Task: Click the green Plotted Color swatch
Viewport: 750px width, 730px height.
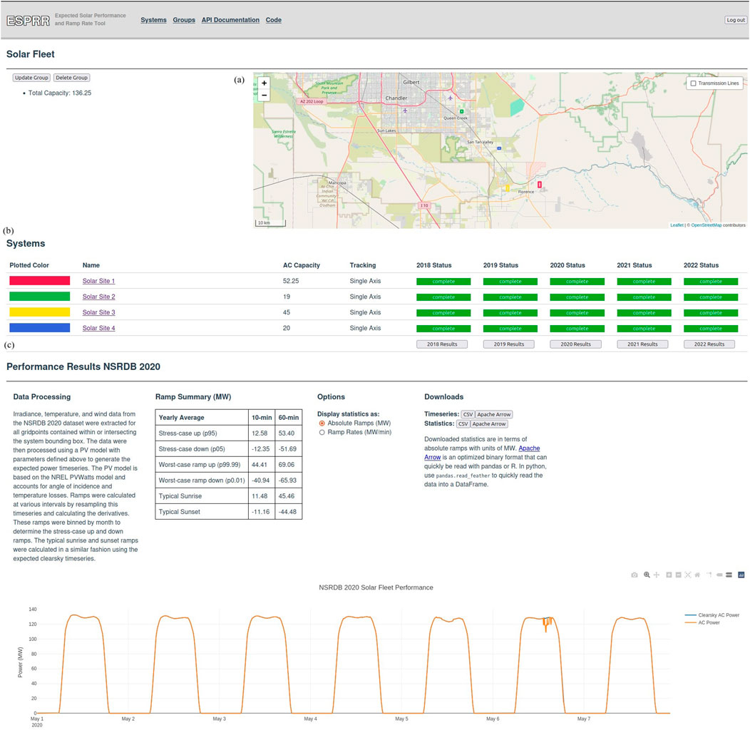Action: [40, 297]
